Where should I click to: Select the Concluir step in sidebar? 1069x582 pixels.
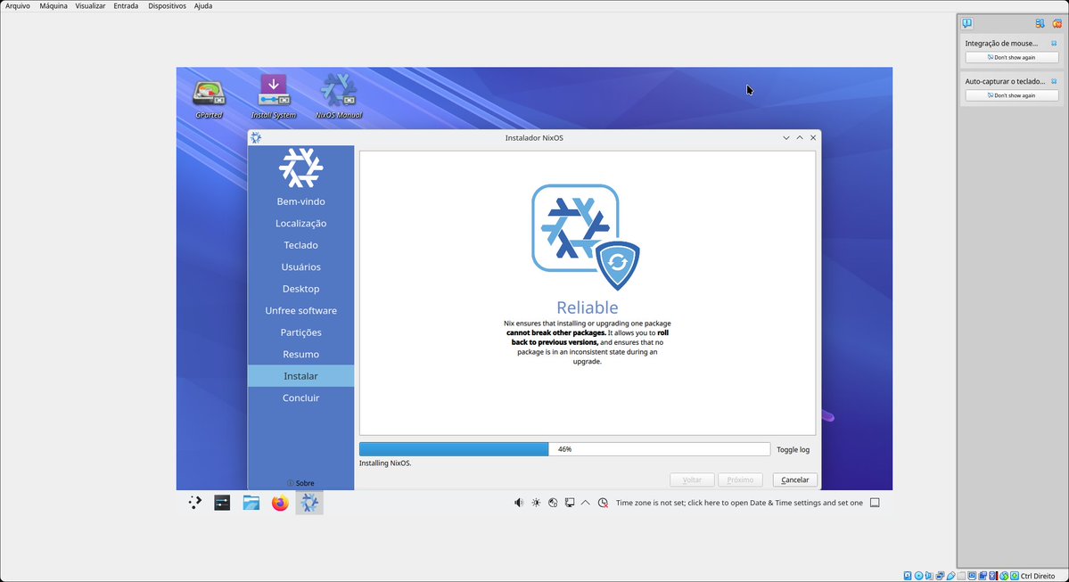(300, 398)
